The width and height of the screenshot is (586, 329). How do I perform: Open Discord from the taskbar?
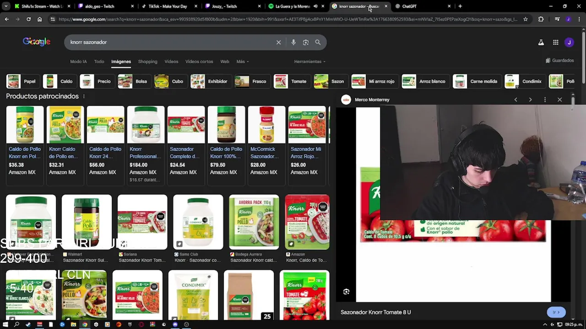(x=175, y=324)
